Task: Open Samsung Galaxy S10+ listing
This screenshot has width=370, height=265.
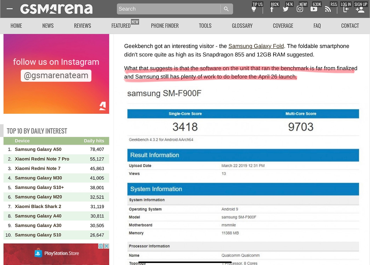Action: coord(39,187)
